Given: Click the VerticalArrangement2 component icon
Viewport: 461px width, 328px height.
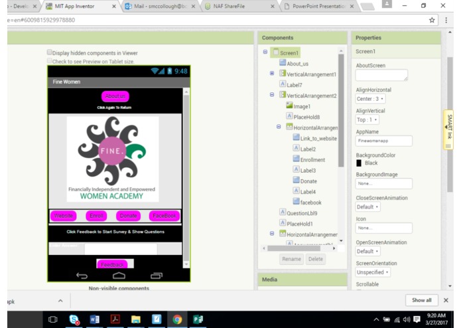Looking at the screenshot, I should click(283, 95).
